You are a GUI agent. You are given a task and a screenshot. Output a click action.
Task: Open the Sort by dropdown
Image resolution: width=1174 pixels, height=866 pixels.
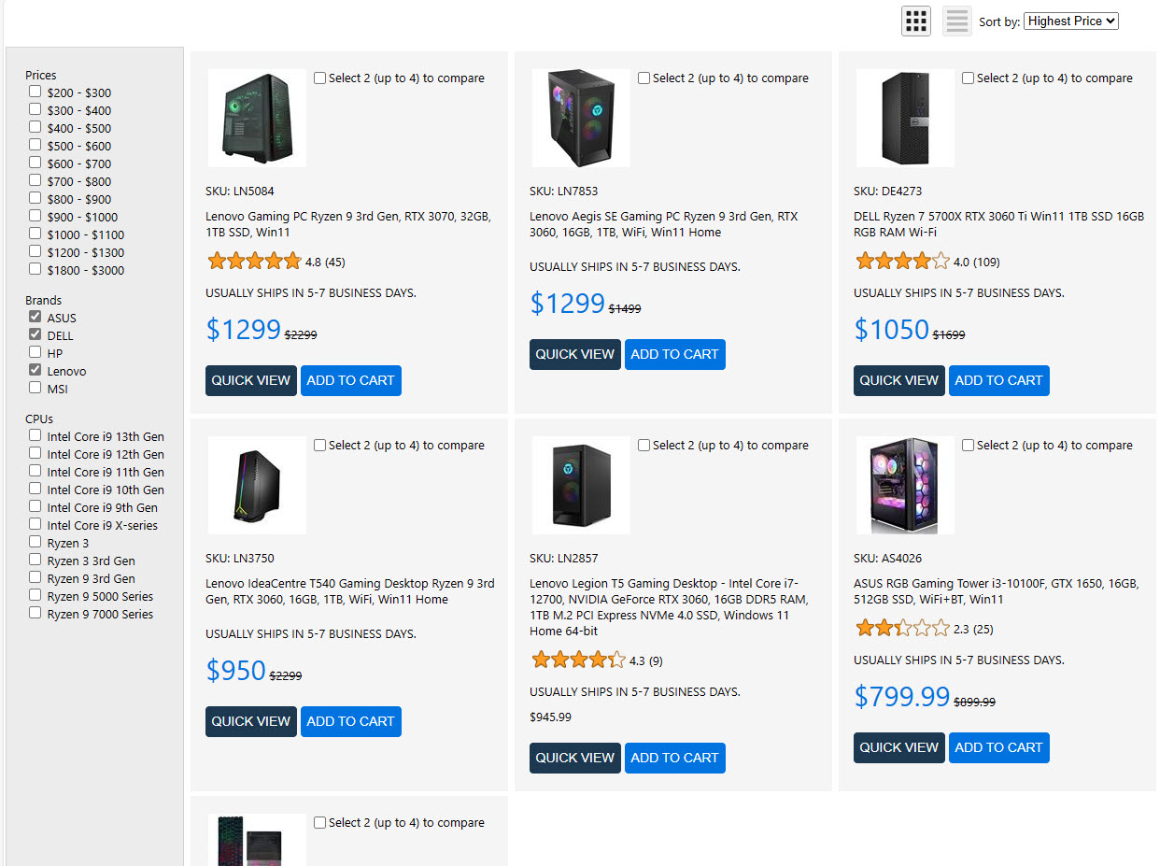(x=1070, y=21)
